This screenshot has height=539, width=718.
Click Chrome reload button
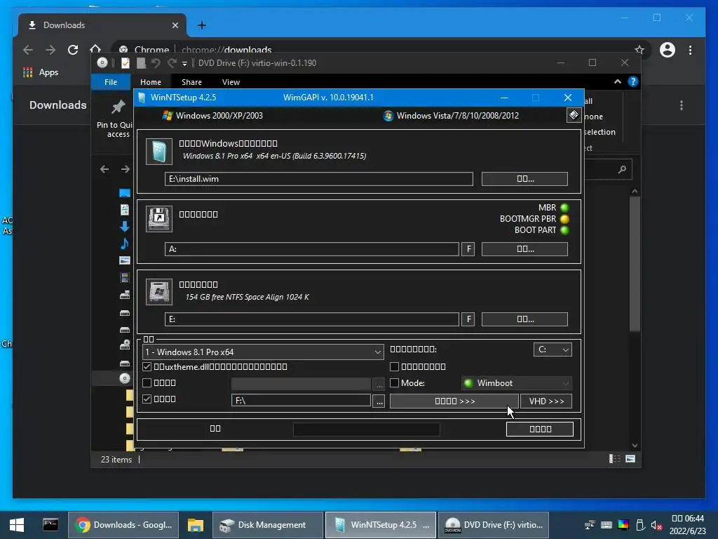tap(73, 50)
